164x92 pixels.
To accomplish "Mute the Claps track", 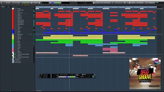I will (x=15, y=14).
